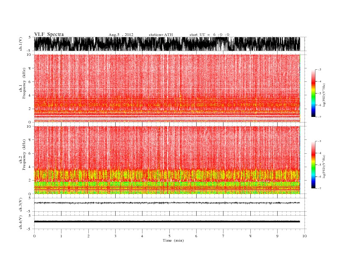Select the "Aug.5 , 2012" date text
This screenshot has height=265, width=343.
click(x=121, y=35)
